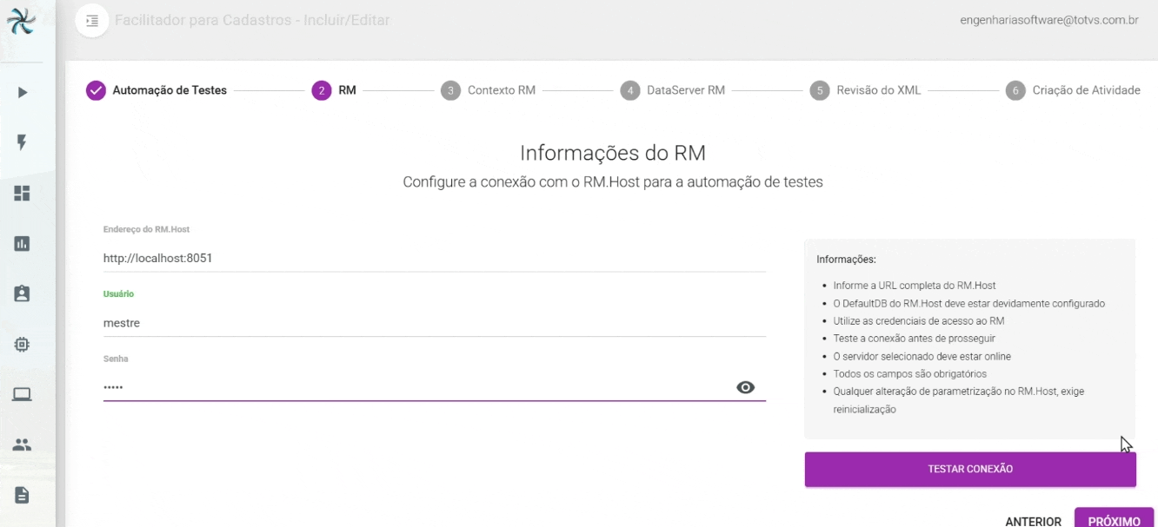
Task: Open the document sidebar icon
Action: coord(23,495)
